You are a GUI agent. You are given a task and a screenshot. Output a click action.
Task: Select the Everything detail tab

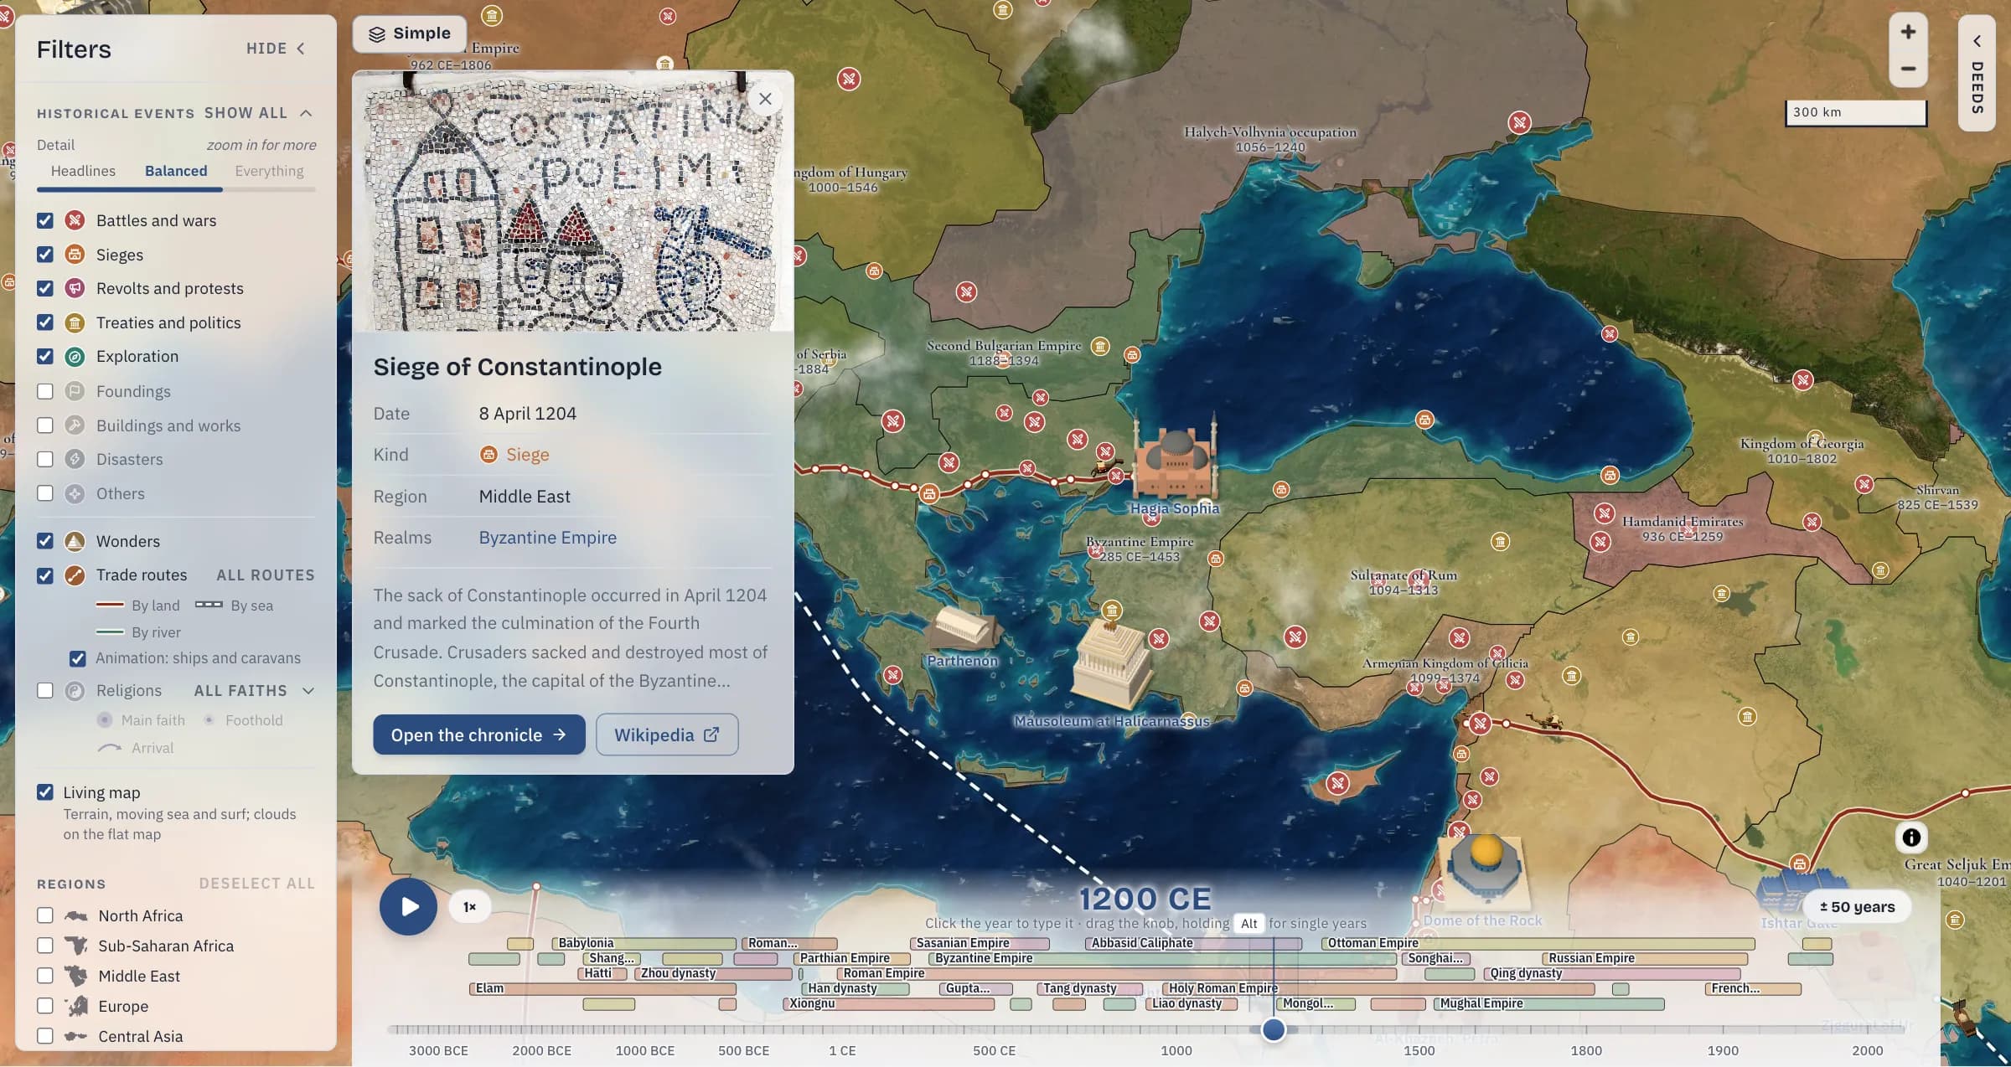click(x=269, y=171)
